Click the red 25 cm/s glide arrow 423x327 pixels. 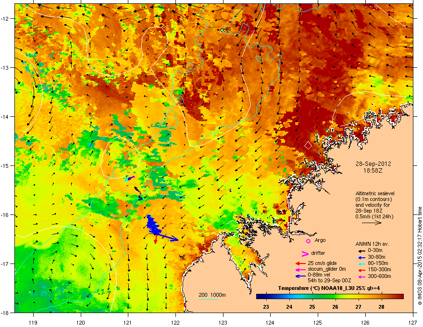(x=300, y=264)
